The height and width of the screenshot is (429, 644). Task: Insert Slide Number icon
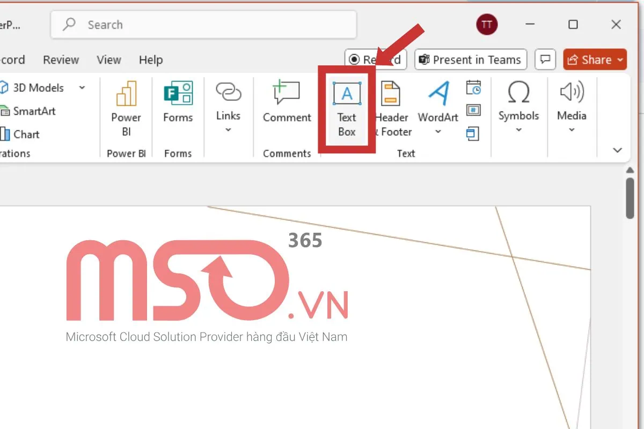(473, 110)
